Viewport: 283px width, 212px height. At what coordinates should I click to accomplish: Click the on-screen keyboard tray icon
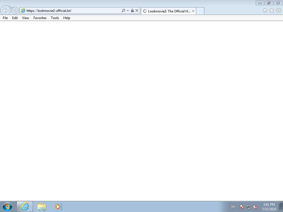point(233,206)
